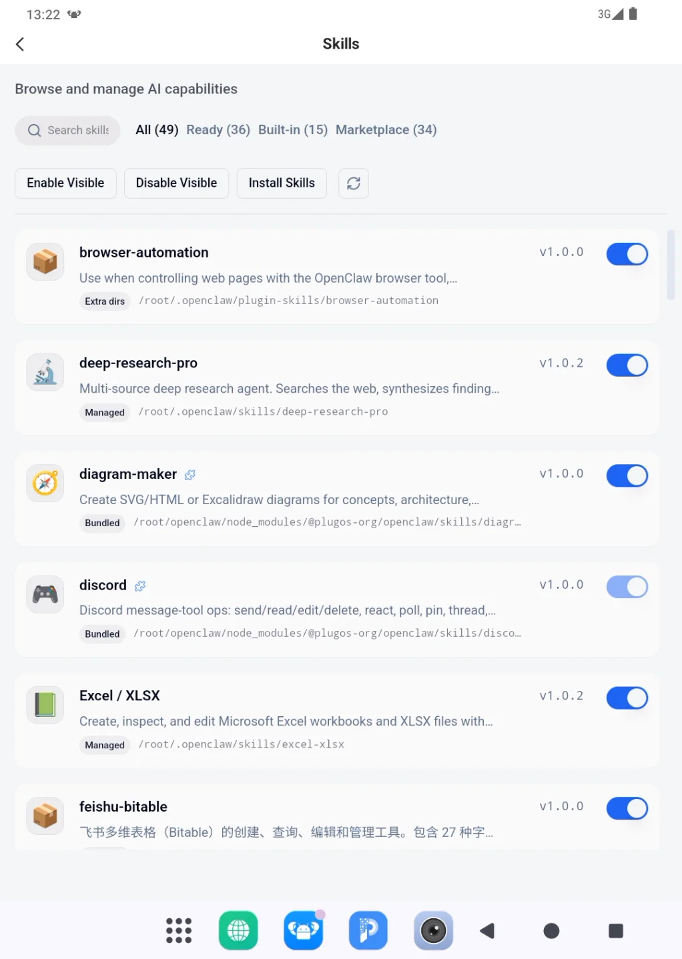Click the refresh skills icon button

[x=353, y=183]
